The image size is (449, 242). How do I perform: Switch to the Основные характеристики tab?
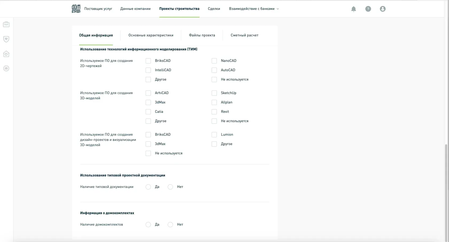pos(151,35)
